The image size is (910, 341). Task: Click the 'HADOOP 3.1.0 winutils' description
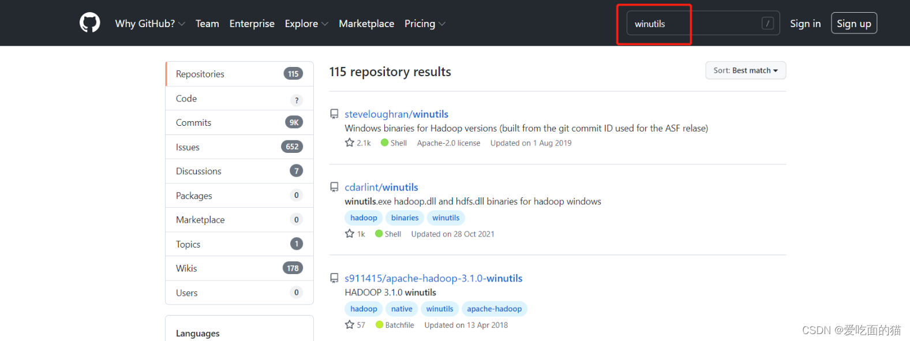[x=391, y=293]
